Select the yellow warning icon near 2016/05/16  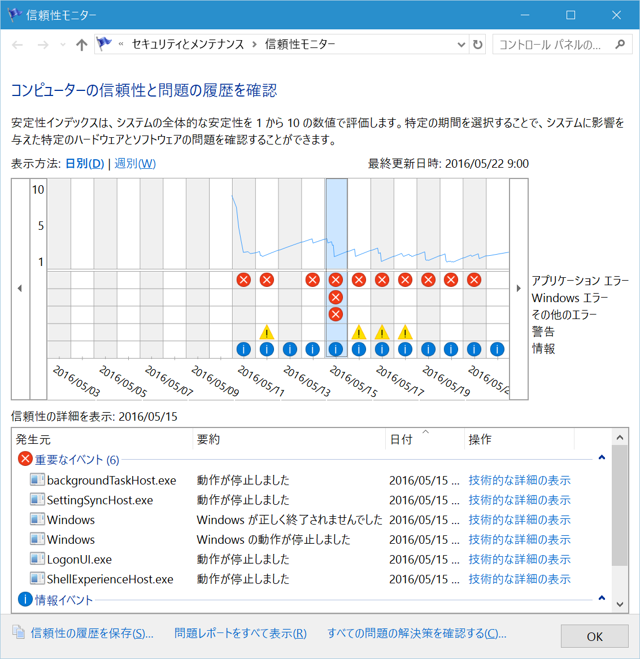coord(359,333)
